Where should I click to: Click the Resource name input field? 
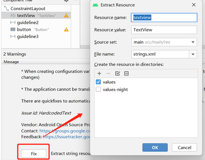pyautogui.click(x=164, y=17)
